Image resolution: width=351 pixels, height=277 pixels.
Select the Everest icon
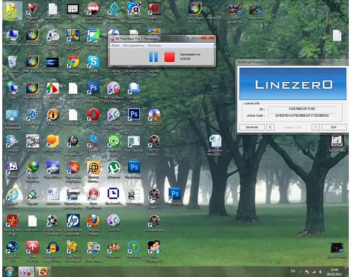click(x=53, y=117)
